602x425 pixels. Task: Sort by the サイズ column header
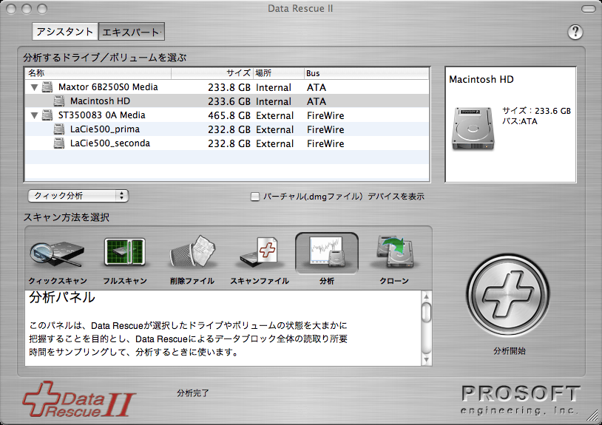[212, 73]
